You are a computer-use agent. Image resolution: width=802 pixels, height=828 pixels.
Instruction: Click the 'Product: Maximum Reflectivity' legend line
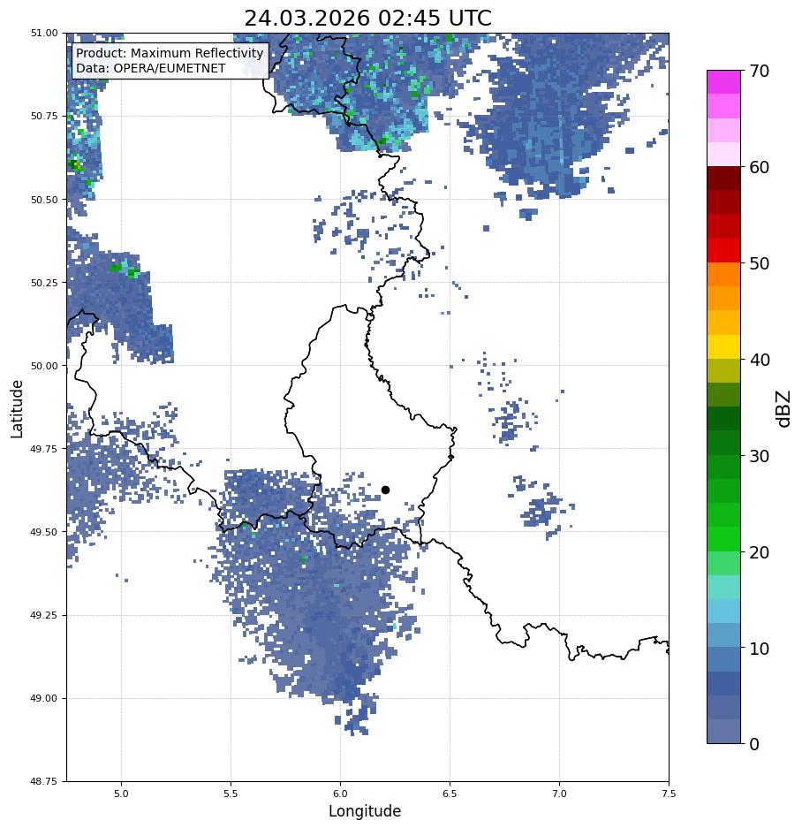point(170,53)
